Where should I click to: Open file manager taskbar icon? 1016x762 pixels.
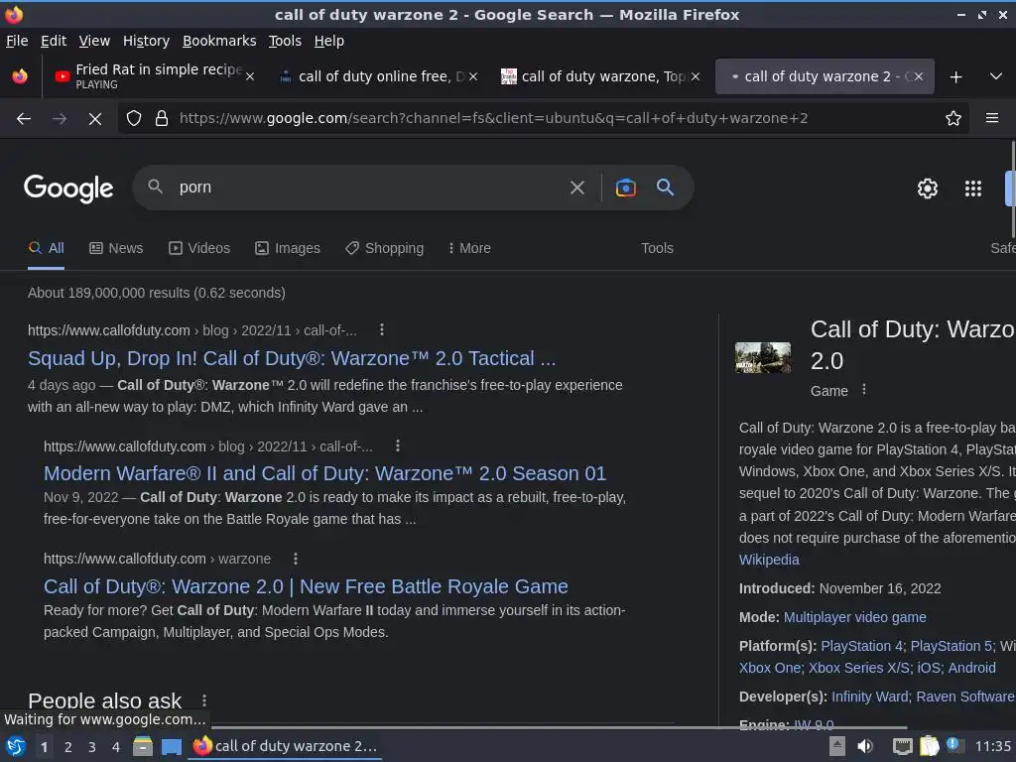coord(143,747)
